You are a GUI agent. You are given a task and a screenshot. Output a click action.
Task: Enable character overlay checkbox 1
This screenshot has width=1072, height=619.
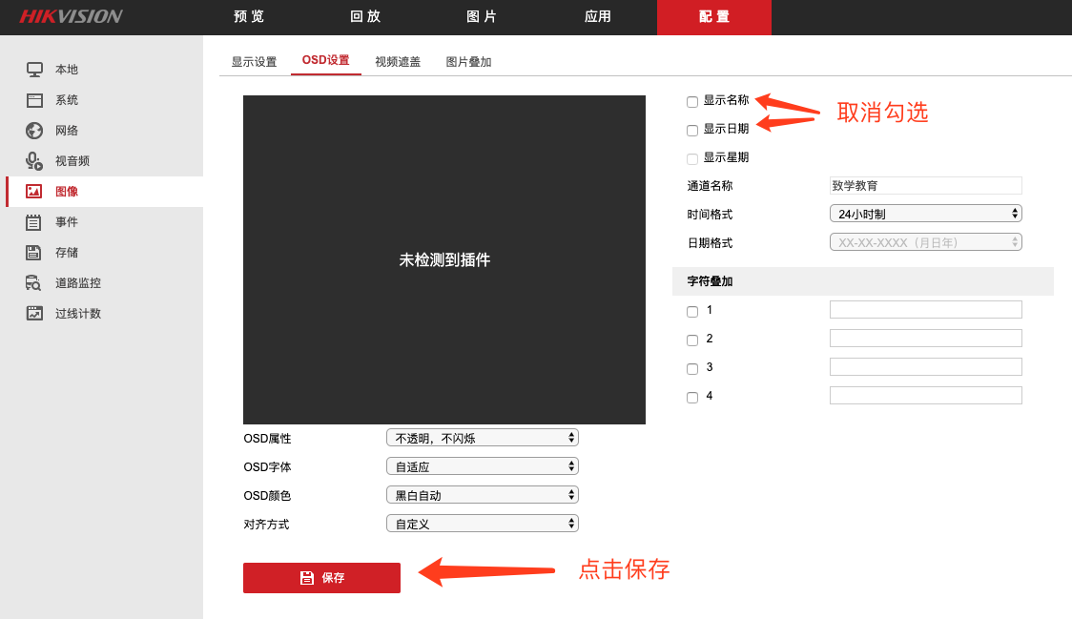coord(692,312)
